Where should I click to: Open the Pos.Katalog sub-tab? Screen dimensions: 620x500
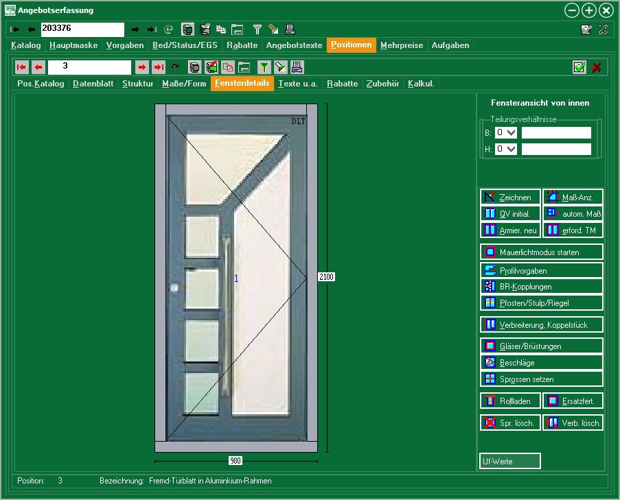click(x=41, y=84)
